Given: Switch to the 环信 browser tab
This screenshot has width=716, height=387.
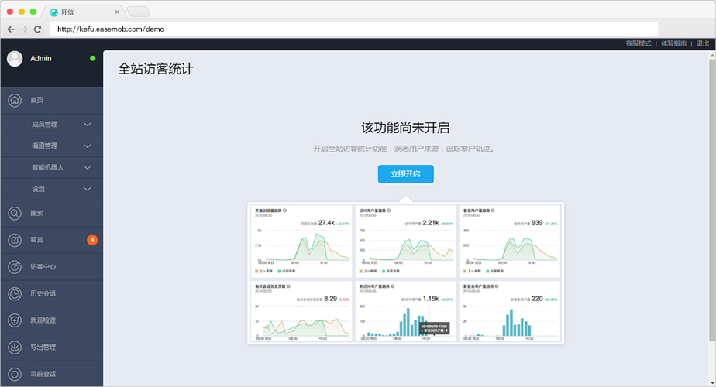Looking at the screenshot, I should (84, 12).
